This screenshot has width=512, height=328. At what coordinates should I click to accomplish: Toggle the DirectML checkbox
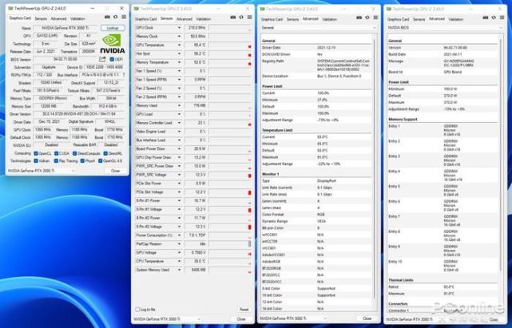click(x=105, y=153)
